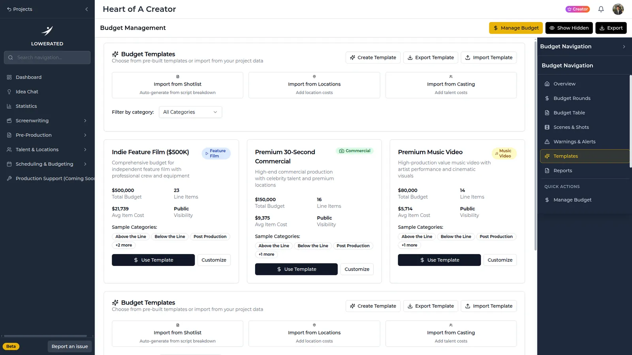Click the search magnifier icon in sidebar
The image size is (632, 355).
pos(11,58)
